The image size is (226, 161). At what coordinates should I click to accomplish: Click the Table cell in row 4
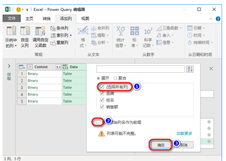[x=74, y=94]
